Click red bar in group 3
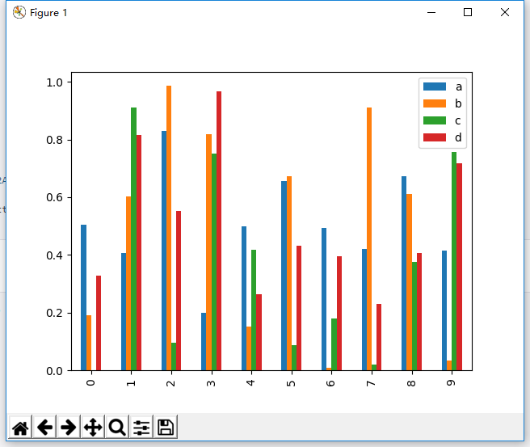This screenshot has height=447, width=530. tap(219, 230)
